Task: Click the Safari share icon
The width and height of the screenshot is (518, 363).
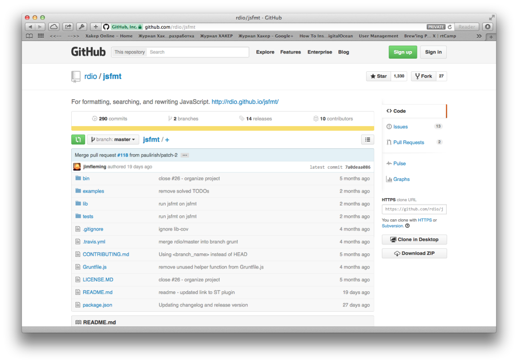Action: pos(68,27)
